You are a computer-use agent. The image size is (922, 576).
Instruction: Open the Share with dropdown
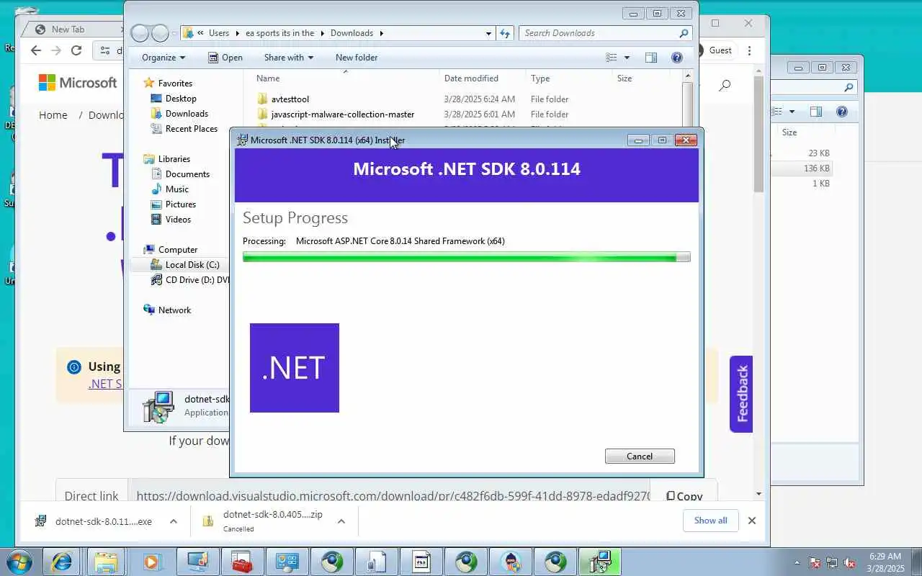click(x=288, y=58)
